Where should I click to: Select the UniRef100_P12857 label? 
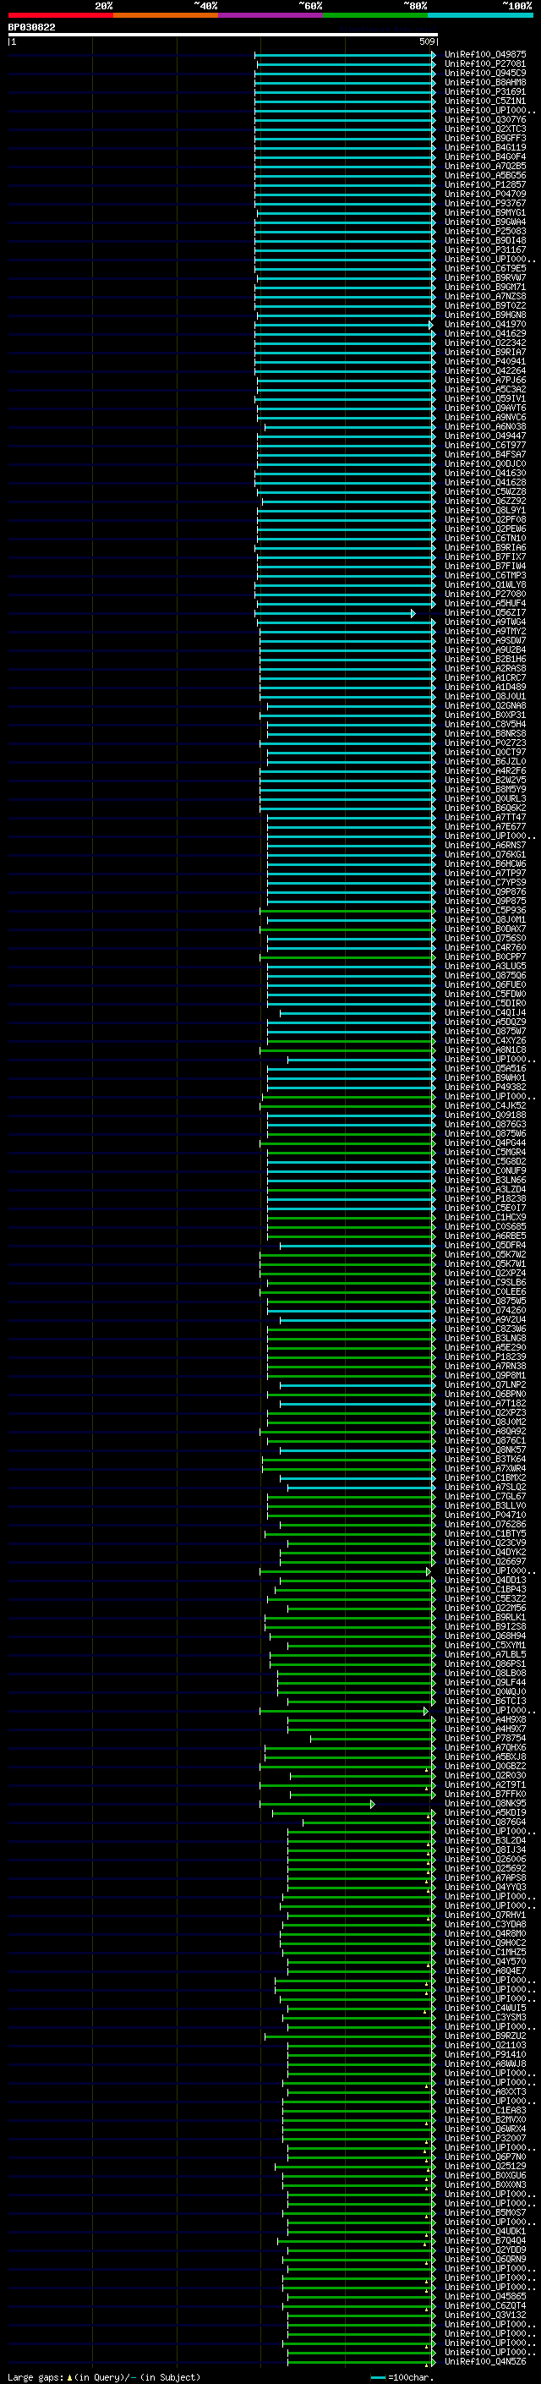485,185
